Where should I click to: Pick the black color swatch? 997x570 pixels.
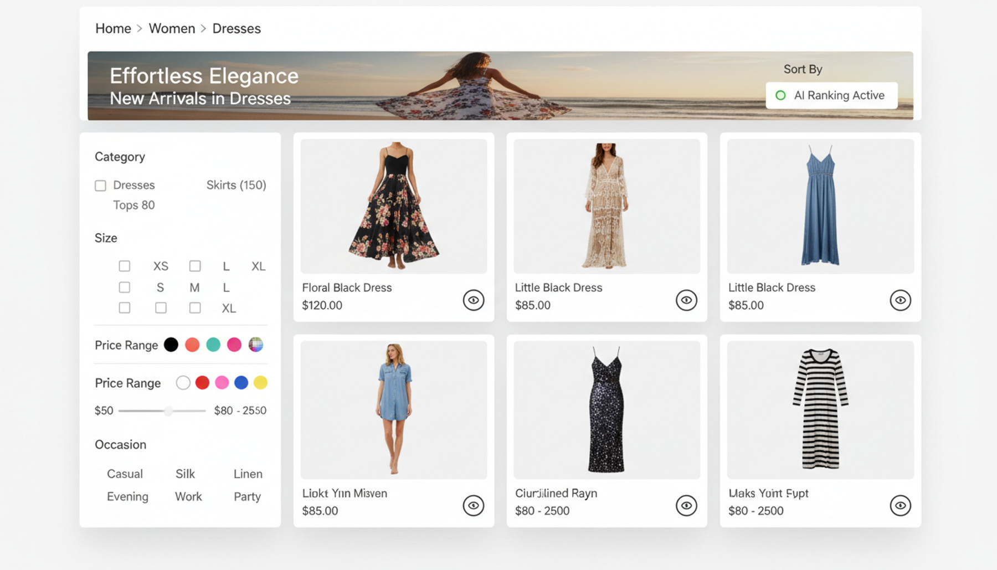(171, 345)
